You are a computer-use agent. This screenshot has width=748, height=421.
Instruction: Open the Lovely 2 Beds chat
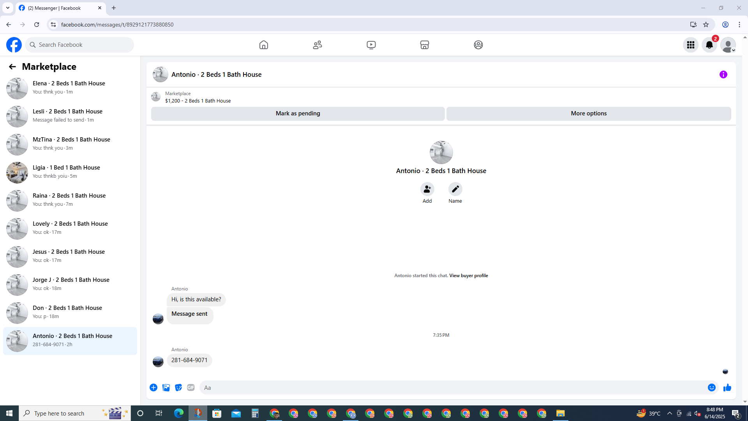pos(70,228)
